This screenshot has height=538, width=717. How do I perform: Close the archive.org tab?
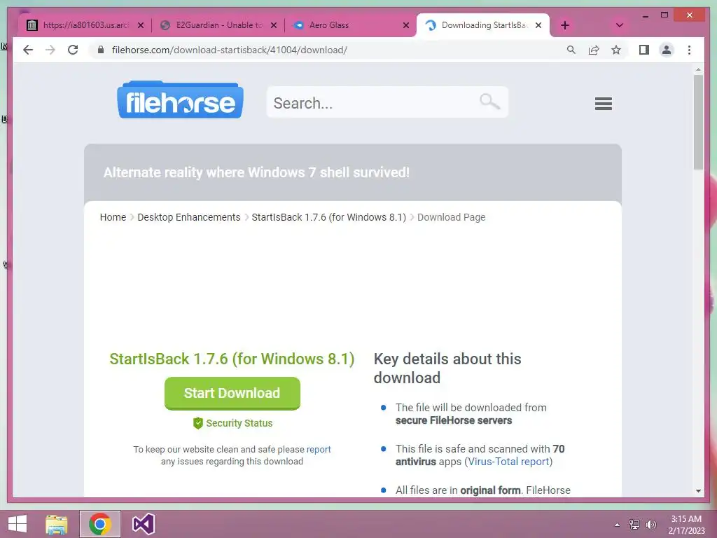141,25
